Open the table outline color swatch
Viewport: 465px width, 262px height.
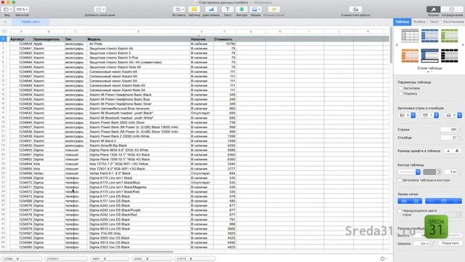coord(429,172)
